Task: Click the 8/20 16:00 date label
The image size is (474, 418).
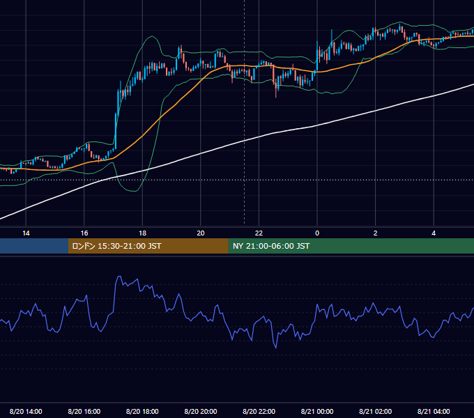Action: click(x=84, y=411)
